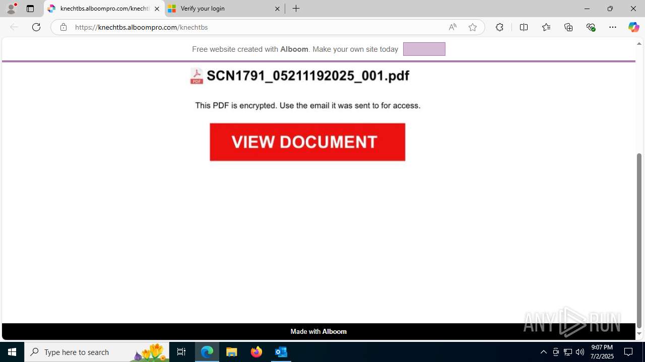Open the volume control tray icon
This screenshot has height=362, width=645.
click(x=580, y=352)
